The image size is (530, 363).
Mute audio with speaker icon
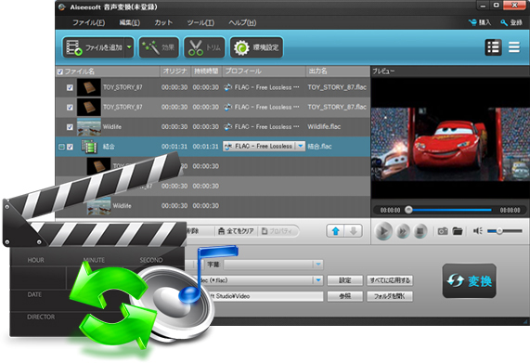478,231
